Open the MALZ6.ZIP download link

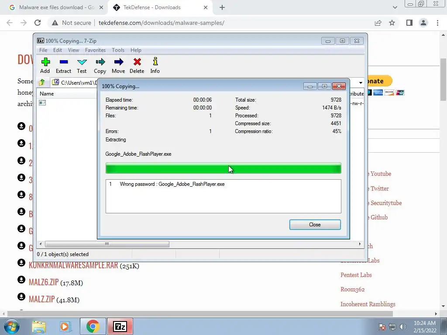[x=44, y=282]
